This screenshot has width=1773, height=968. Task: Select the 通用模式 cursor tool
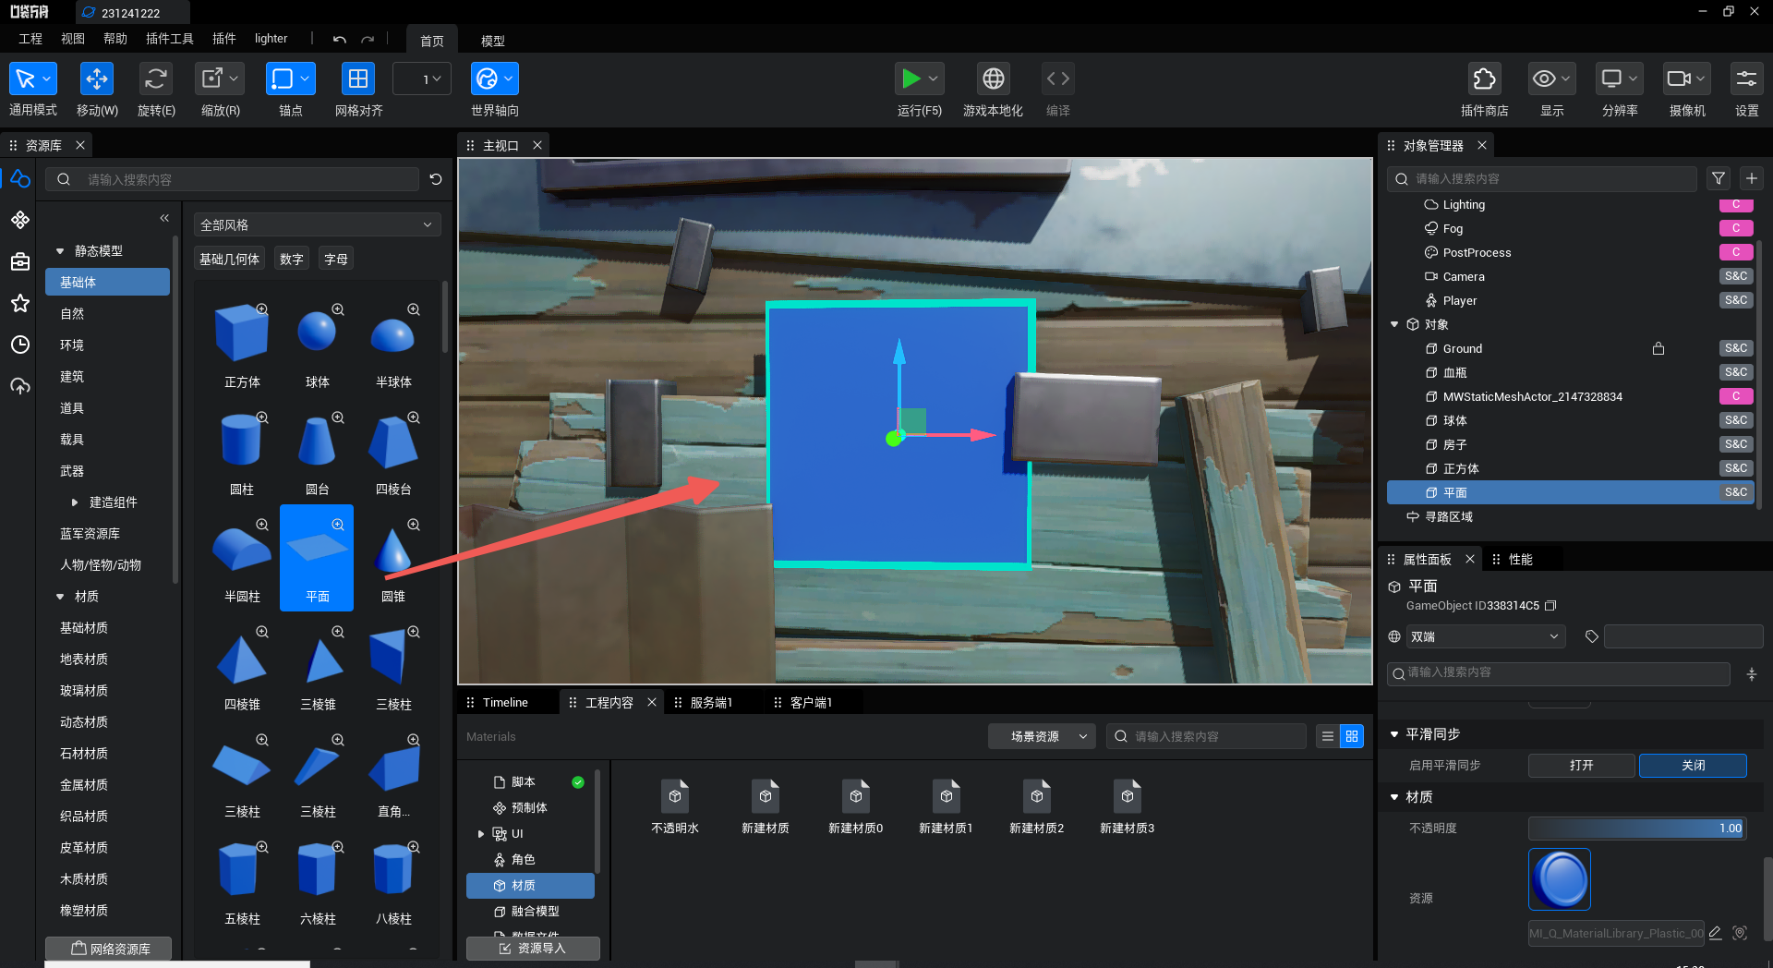click(26, 79)
